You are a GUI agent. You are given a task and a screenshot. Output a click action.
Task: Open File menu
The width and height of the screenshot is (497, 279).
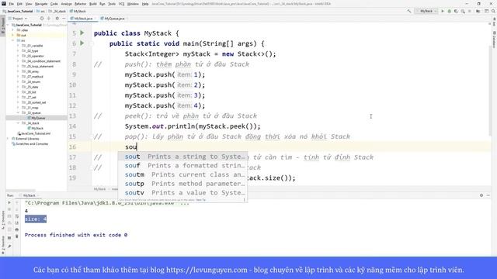[x=11, y=4]
